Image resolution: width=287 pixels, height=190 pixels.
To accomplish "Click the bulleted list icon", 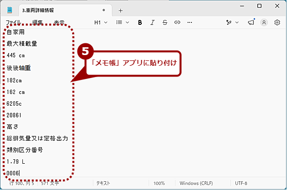I will click(x=119, y=22).
